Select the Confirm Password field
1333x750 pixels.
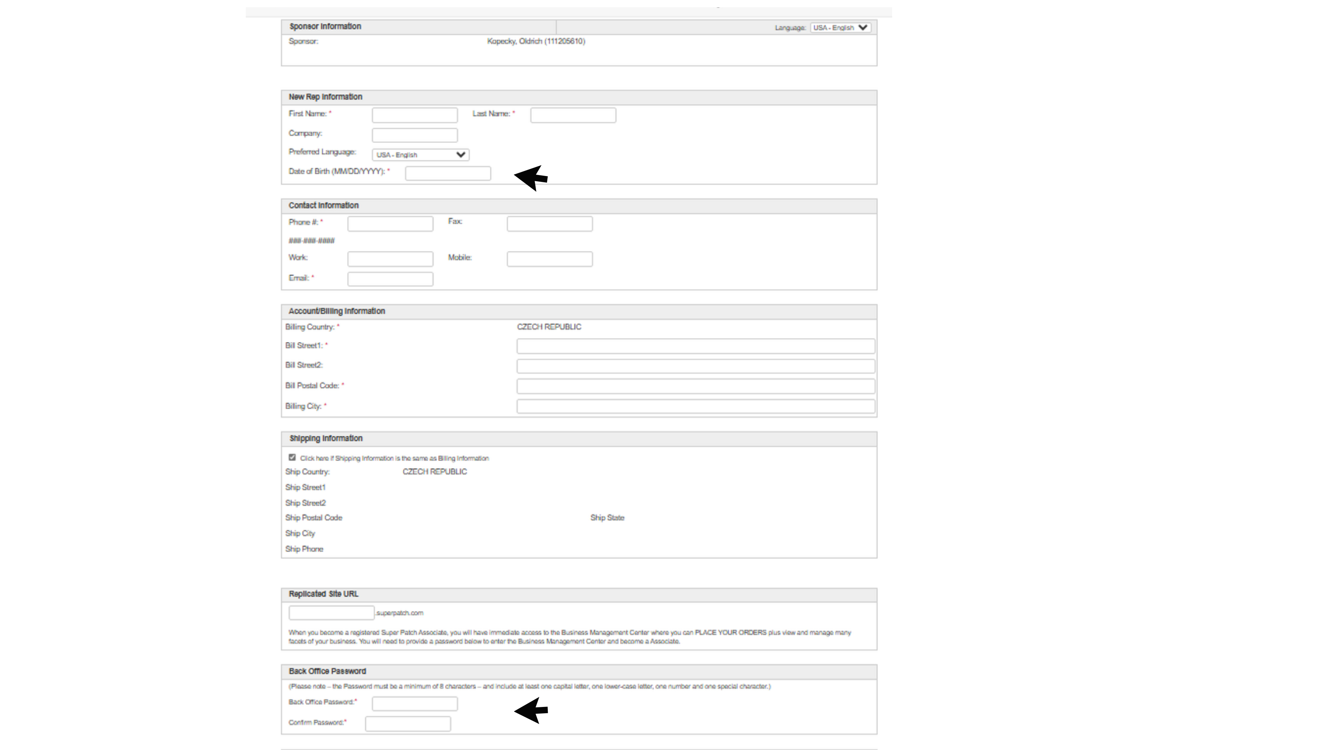coord(408,724)
